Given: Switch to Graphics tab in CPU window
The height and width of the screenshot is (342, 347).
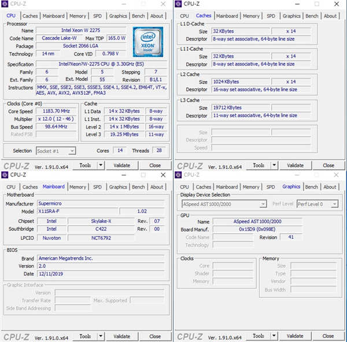Looking at the screenshot, I should pyautogui.click(x=118, y=16).
